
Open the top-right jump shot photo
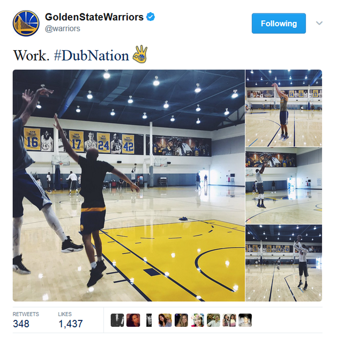(284, 108)
